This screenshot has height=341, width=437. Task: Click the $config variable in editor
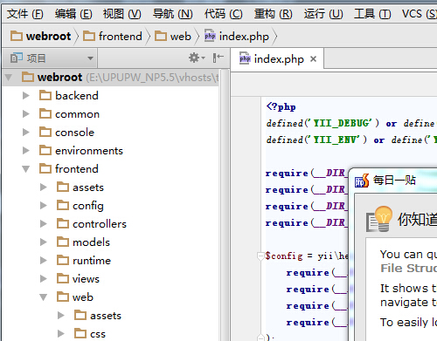point(284,256)
